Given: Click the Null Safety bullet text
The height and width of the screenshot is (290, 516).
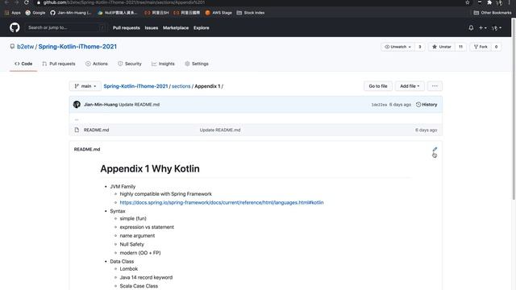Looking at the screenshot, I should click(x=131, y=244).
